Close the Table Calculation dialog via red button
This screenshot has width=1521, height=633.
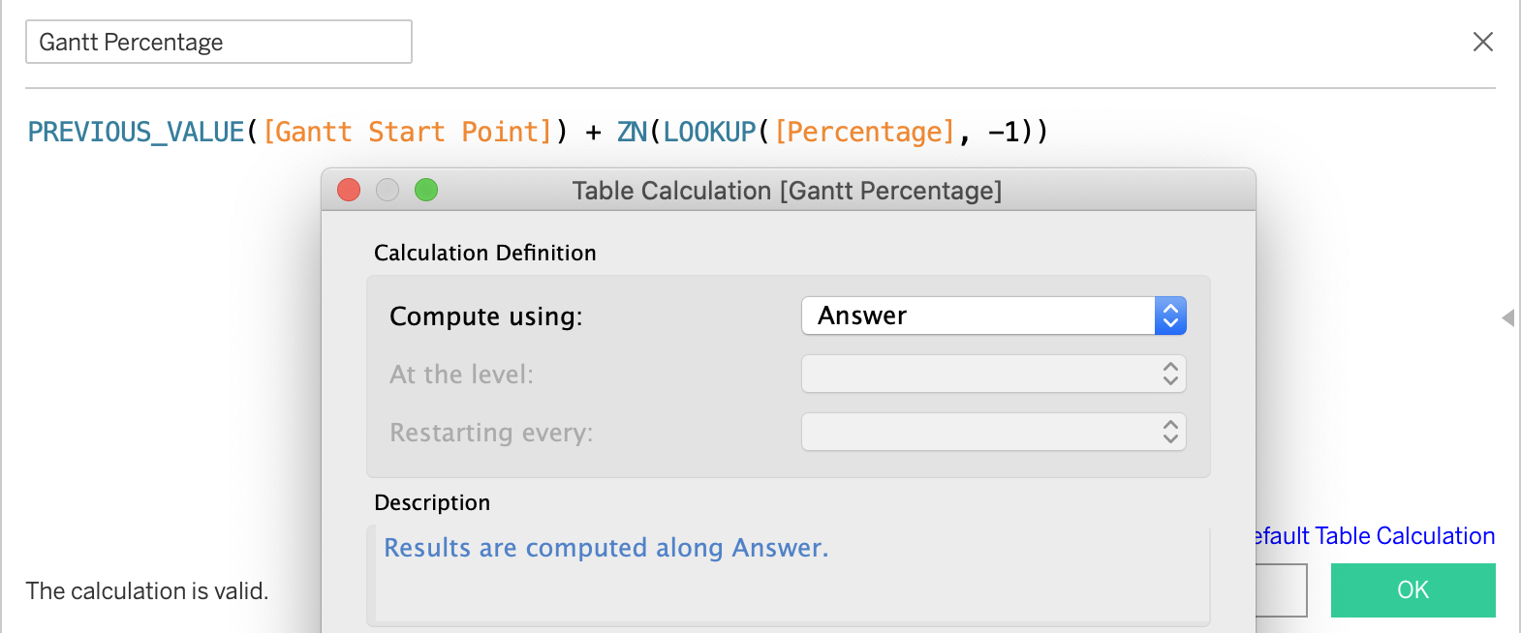coord(349,190)
